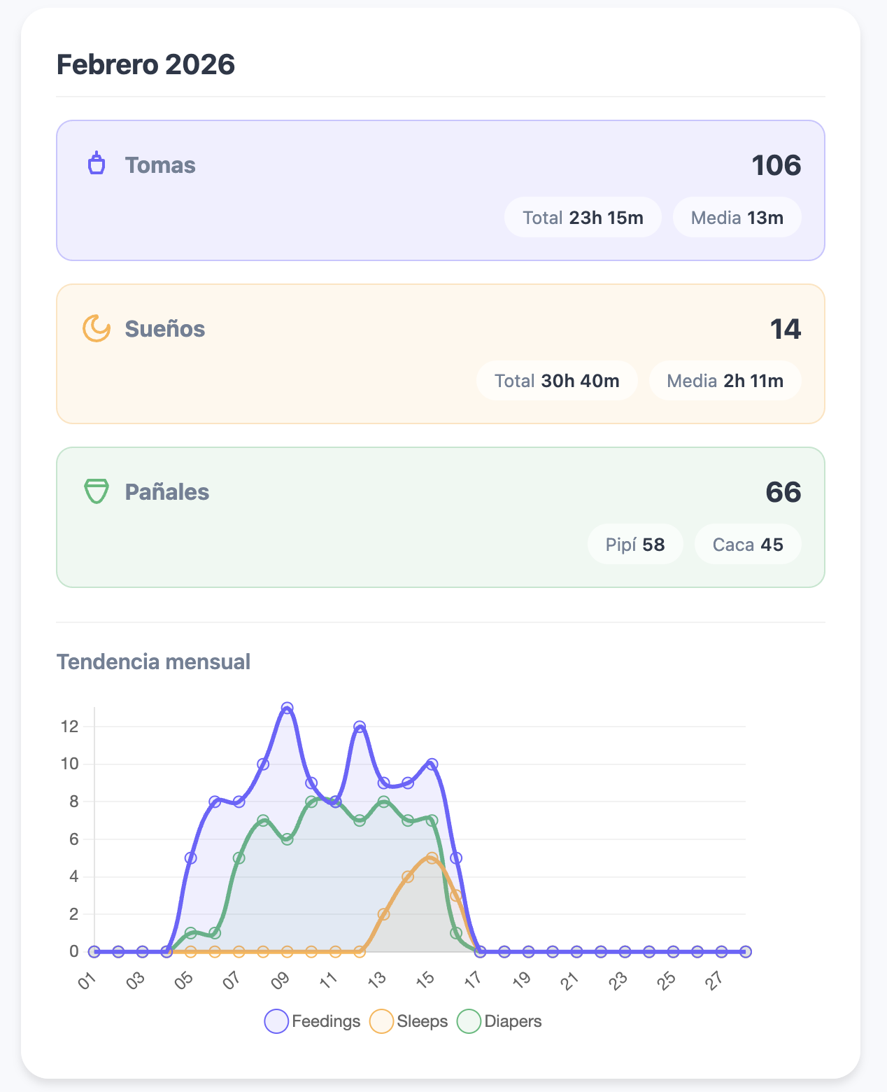Click the green Diapers legend circle
This screenshot has width=887, height=1092.
click(x=469, y=1022)
